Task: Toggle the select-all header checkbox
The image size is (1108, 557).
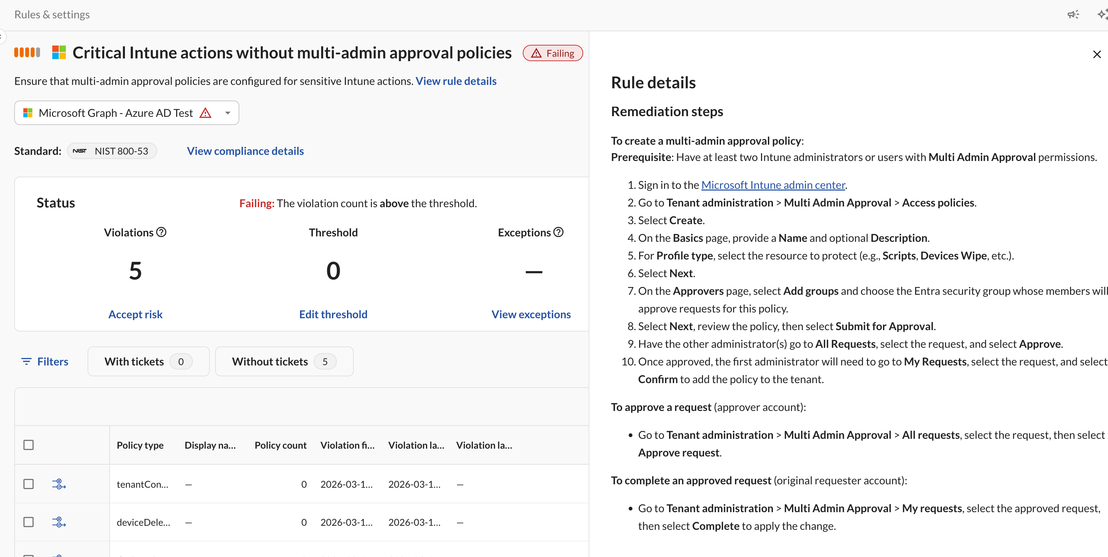Action: click(29, 445)
